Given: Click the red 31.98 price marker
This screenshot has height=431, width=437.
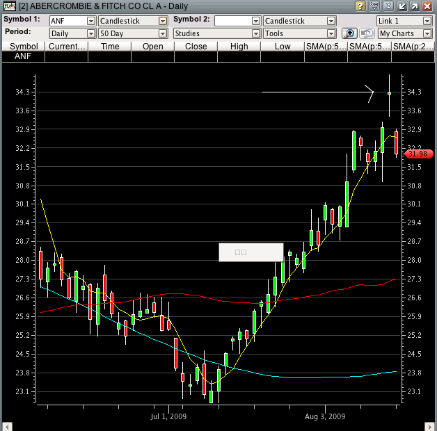Looking at the screenshot, I should point(418,153).
